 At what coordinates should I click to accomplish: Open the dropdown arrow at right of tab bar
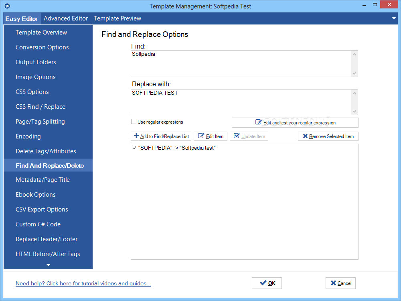tap(394, 18)
